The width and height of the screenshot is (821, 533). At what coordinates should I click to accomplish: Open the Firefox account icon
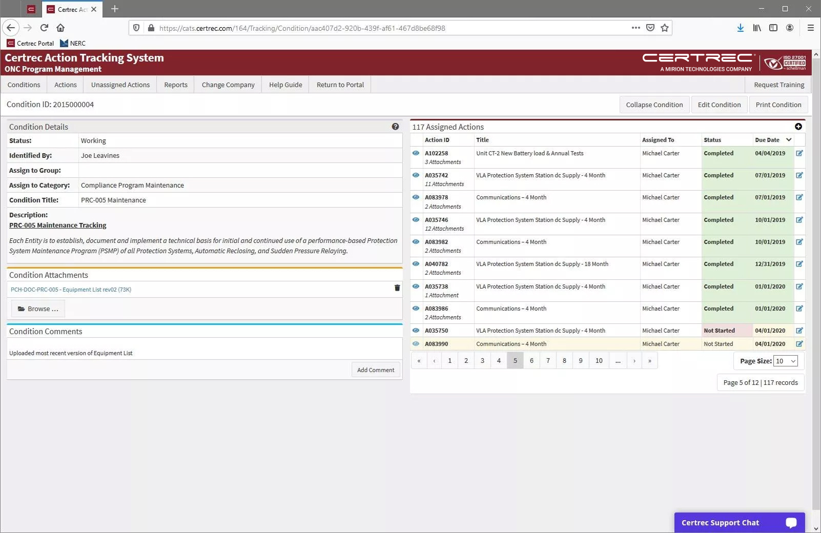(x=790, y=28)
